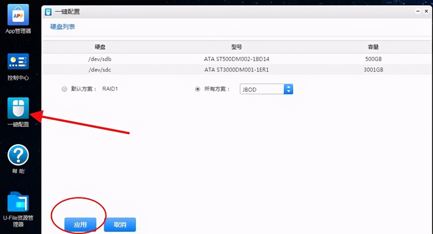Click the 应用 (Apply) button
This screenshot has height=234, width=433.
pos(80,224)
